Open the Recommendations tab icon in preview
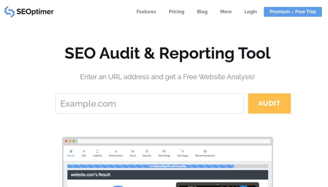The image size is (328, 187). [205, 151]
